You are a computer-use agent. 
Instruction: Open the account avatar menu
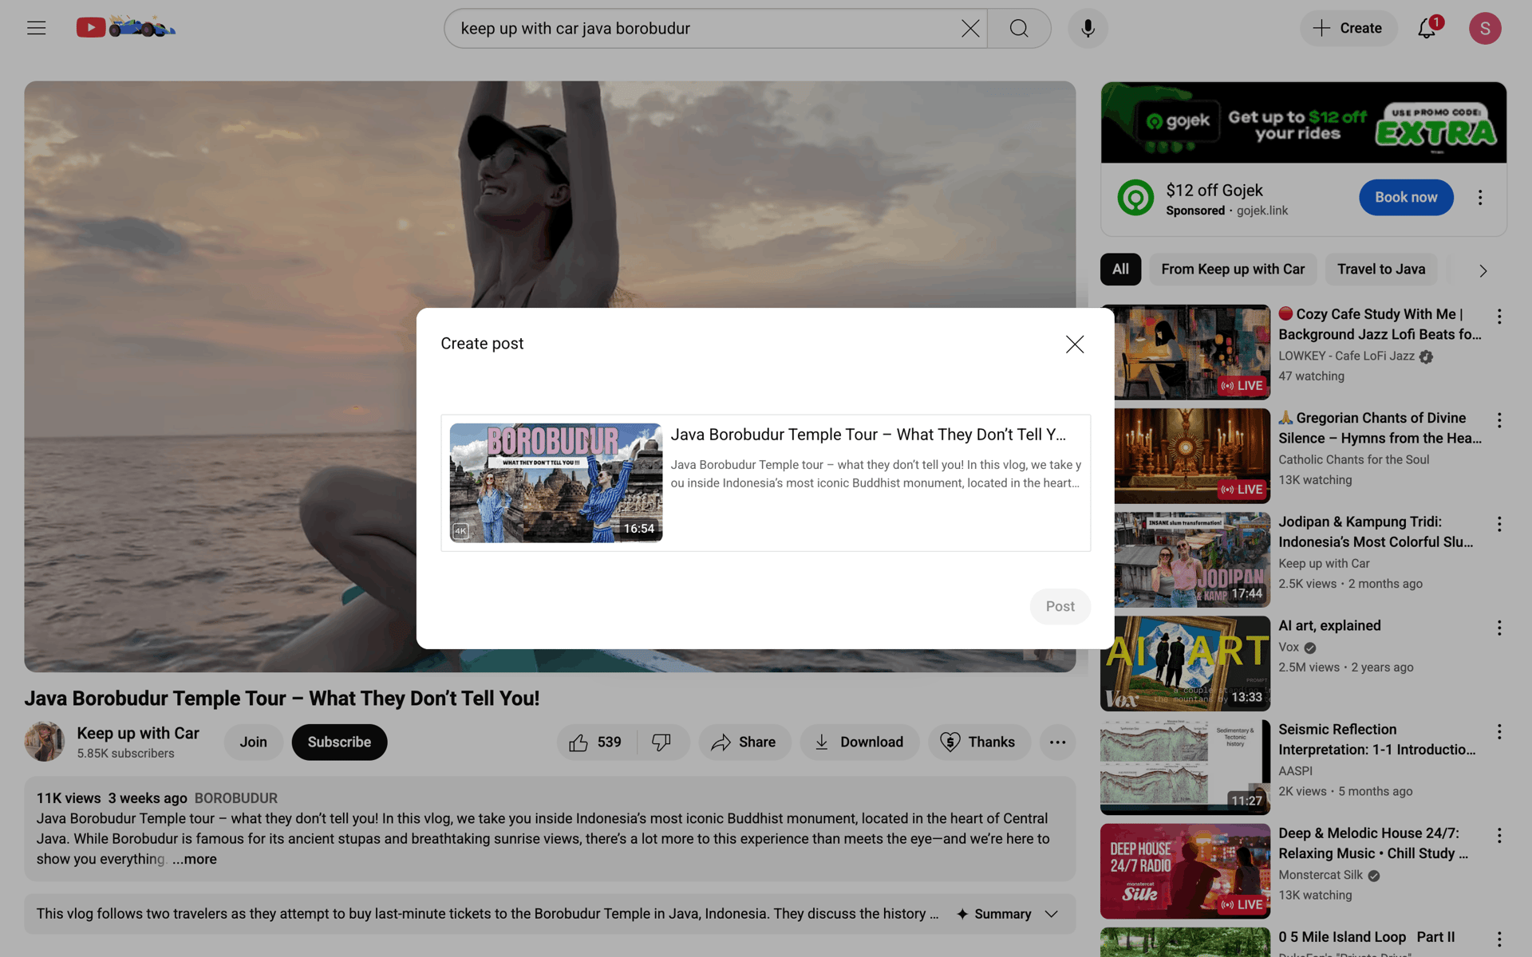tap(1485, 28)
